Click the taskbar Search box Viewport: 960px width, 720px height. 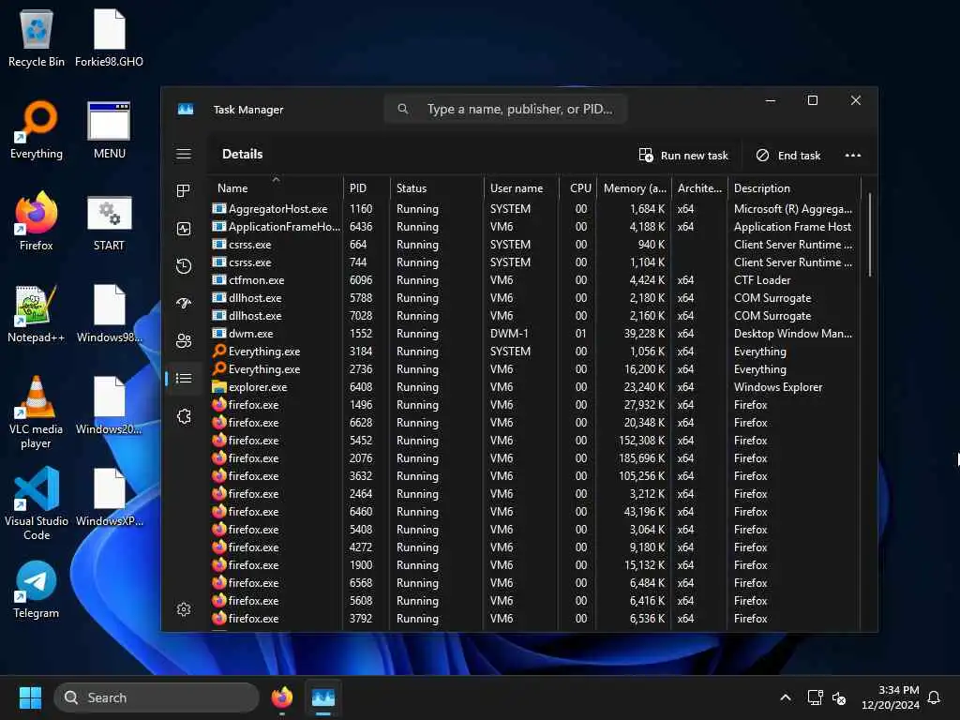[x=157, y=697]
